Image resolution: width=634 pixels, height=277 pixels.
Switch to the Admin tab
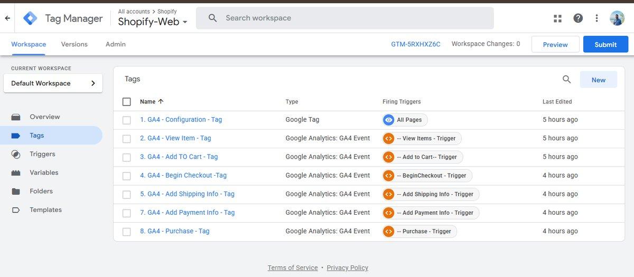click(x=116, y=44)
